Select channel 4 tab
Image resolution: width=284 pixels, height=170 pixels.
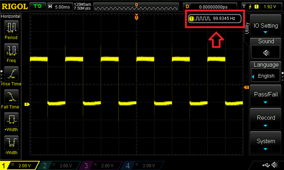pyautogui.click(x=143, y=165)
